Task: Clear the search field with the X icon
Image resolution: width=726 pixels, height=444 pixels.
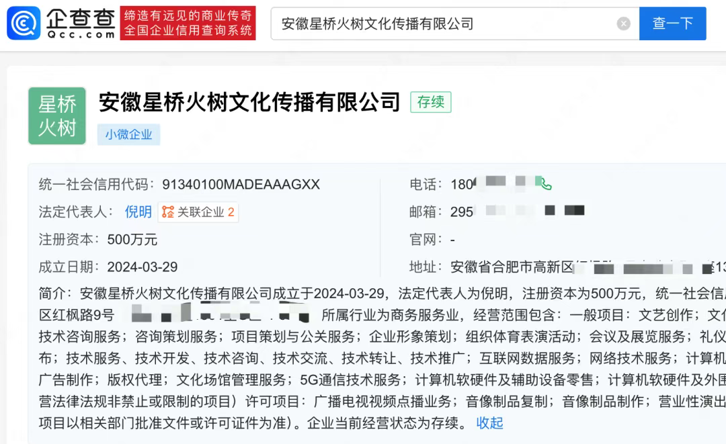Action: click(x=624, y=24)
